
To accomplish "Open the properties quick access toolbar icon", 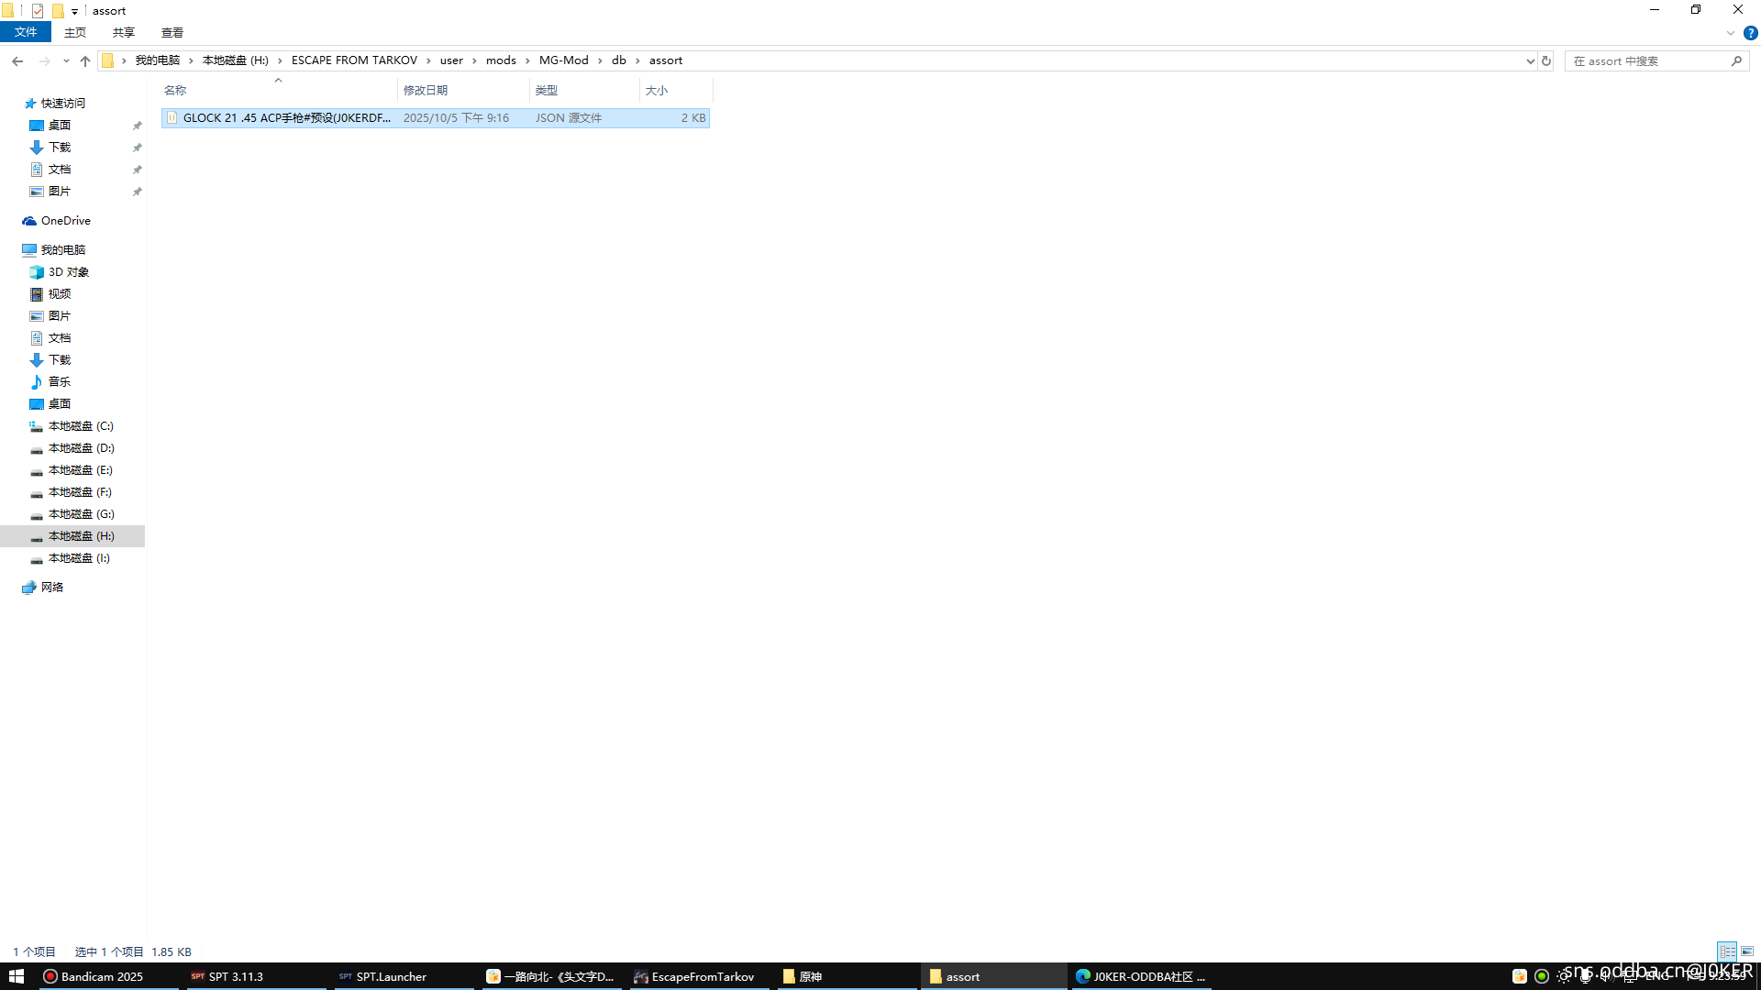I will (38, 11).
